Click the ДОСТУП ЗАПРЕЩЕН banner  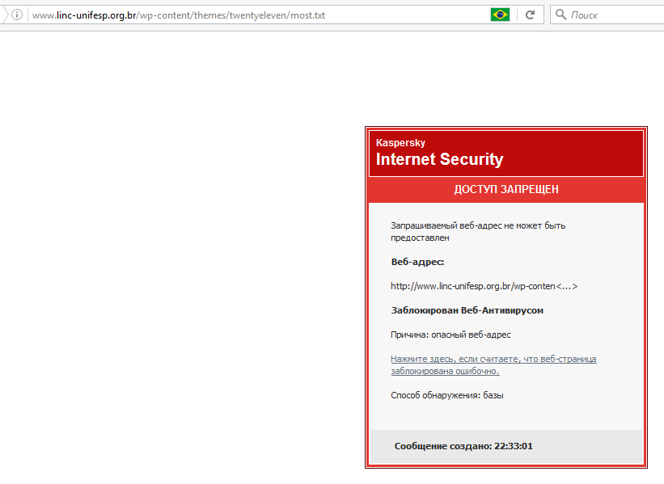(506, 189)
